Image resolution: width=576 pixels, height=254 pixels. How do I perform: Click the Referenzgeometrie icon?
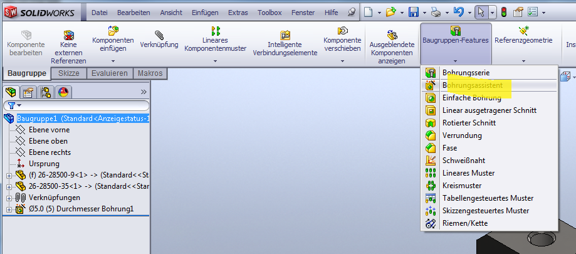(x=523, y=31)
